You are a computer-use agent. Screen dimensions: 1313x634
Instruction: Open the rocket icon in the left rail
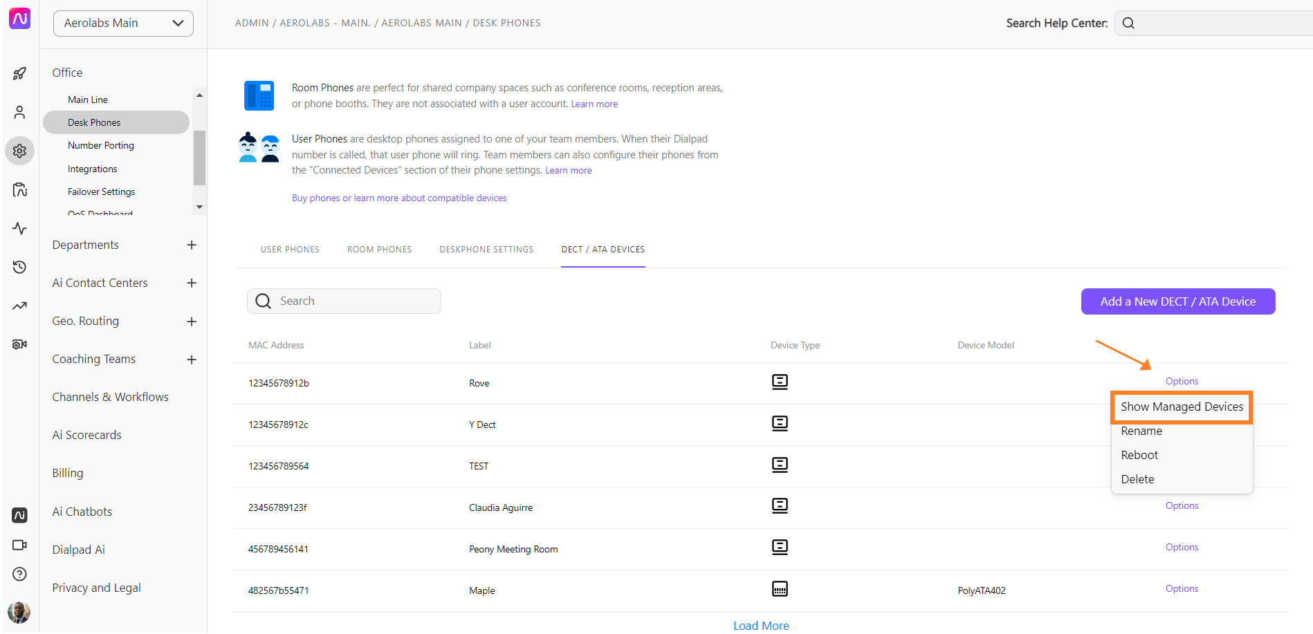pos(19,73)
